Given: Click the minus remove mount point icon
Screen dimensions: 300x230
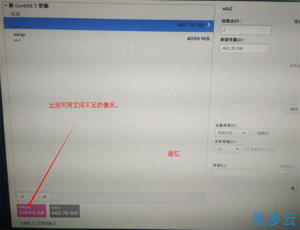Looking at the screenshot, I should [33, 197].
